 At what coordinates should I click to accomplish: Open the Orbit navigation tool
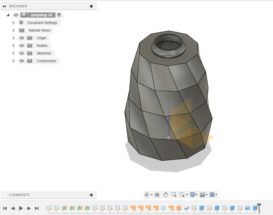click(147, 194)
